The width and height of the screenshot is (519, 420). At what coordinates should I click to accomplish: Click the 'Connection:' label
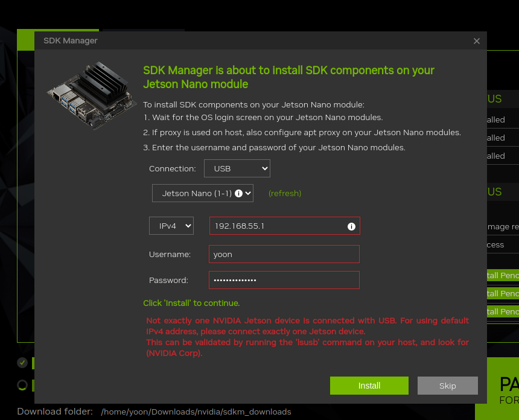173,169
